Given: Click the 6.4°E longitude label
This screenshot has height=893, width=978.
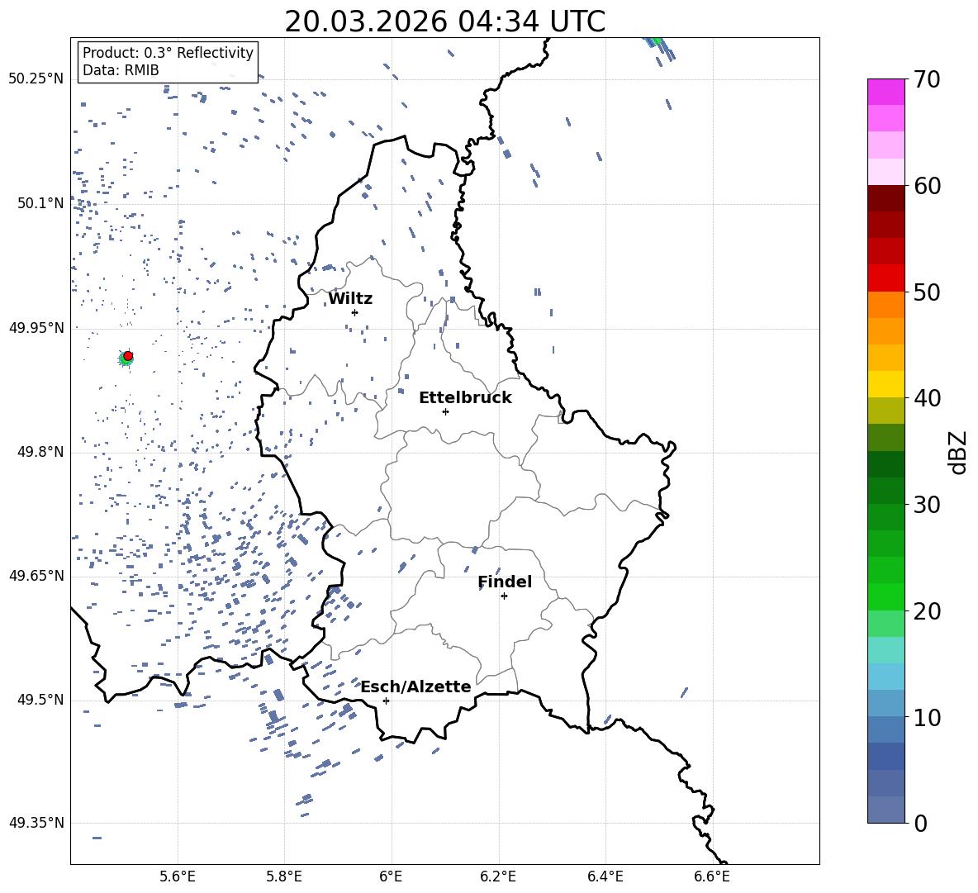Looking at the screenshot, I should pos(605,876).
